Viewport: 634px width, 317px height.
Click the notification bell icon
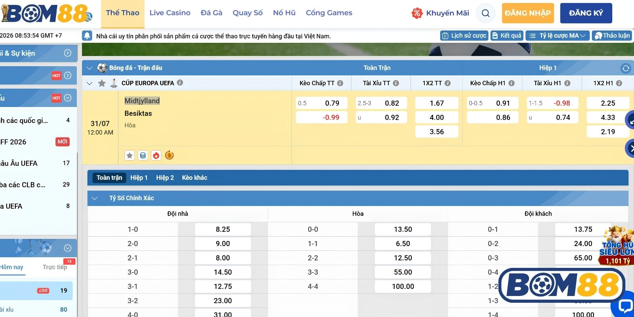87,36
